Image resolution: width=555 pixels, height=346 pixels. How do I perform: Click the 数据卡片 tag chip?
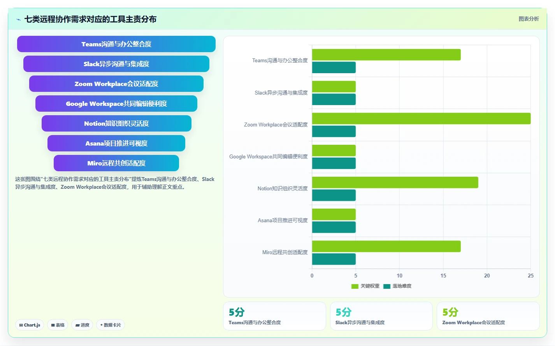point(111,325)
